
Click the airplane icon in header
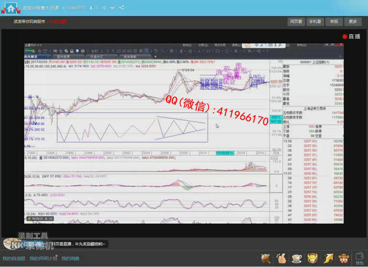point(112,8)
